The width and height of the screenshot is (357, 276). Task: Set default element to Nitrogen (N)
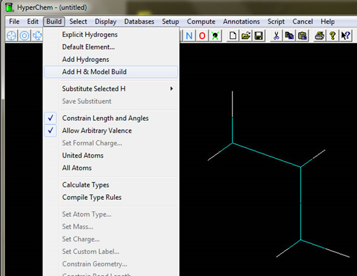(190, 36)
